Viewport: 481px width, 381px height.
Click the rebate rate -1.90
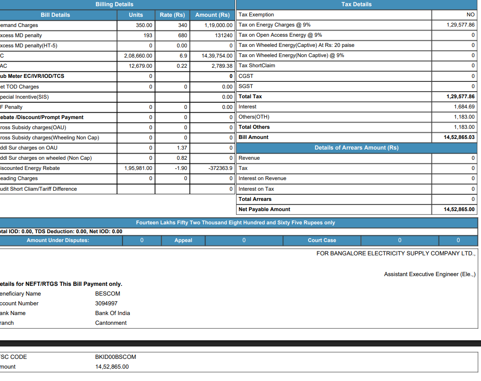[181, 168]
